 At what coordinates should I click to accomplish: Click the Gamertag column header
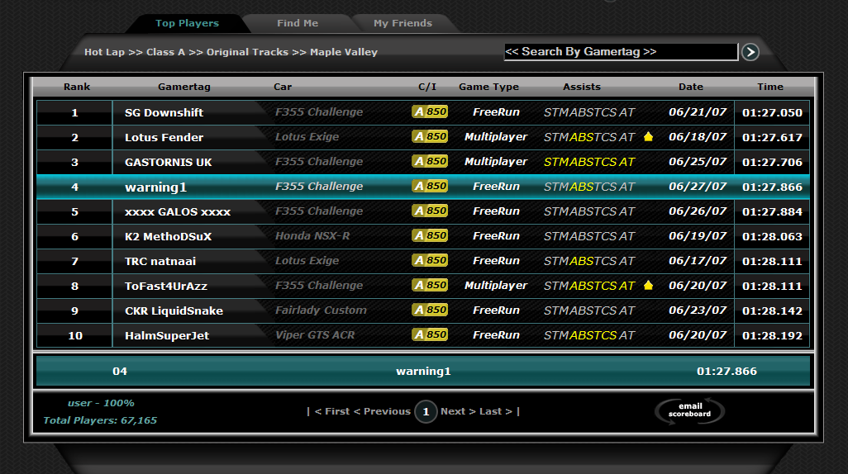pyautogui.click(x=184, y=87)
